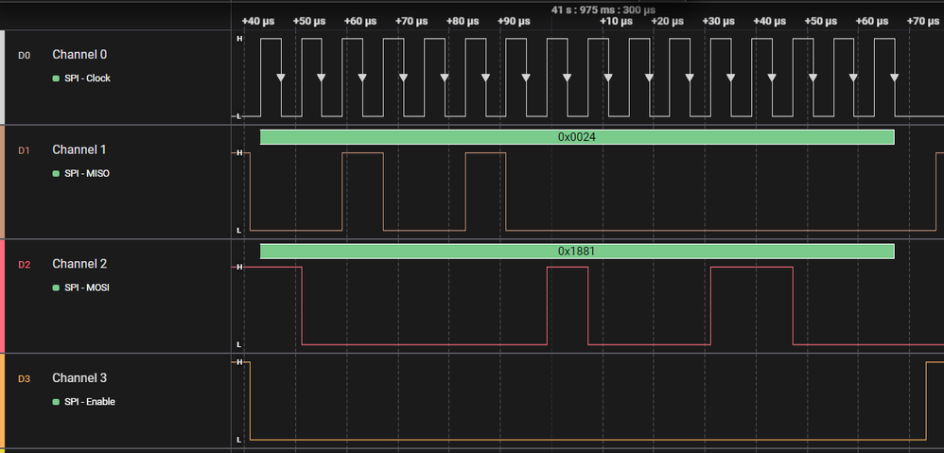Image resolution: width=944 pixels, height=453 pixels.
Task: Click the green SPI - Enable analyzer indicator
Action: [56, 402]
